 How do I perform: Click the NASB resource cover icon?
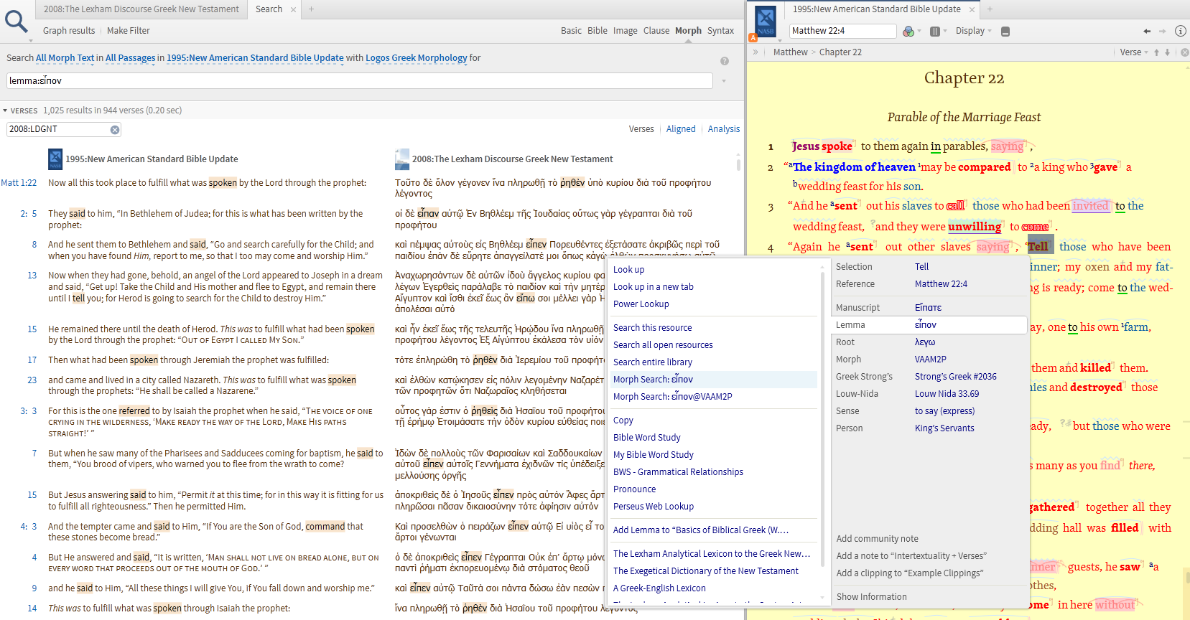[766, 22]
